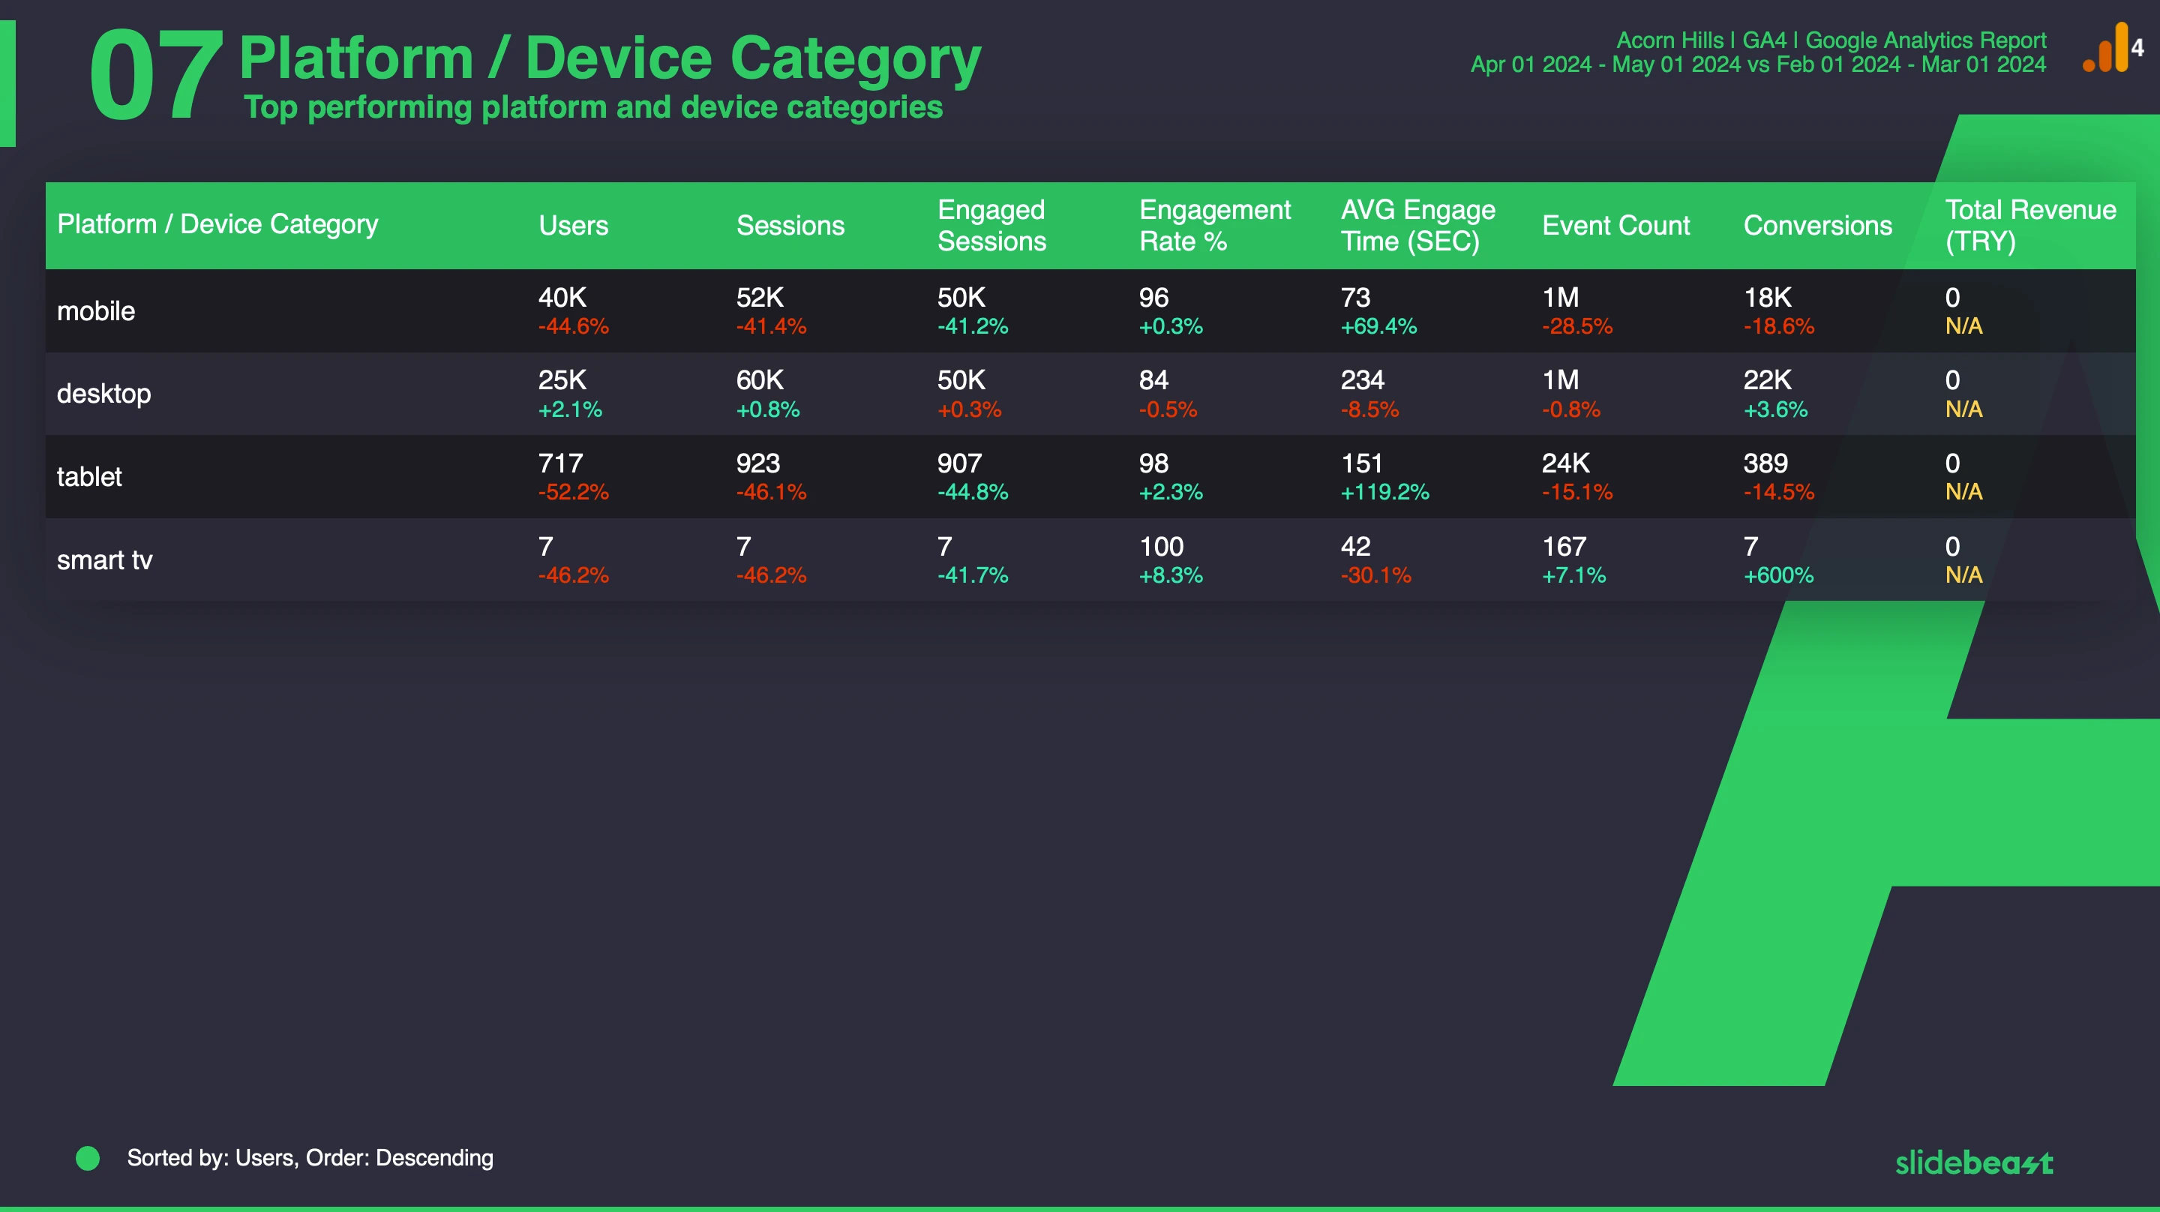Click mobile sessions value 52K
Image resolution: width=2160 pixels, height=1212 pixels.
point(760,297)
